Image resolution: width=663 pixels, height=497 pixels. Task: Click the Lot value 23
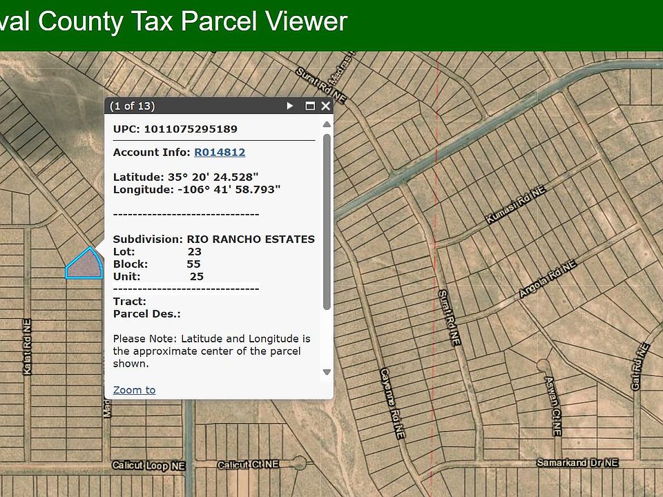195,251
